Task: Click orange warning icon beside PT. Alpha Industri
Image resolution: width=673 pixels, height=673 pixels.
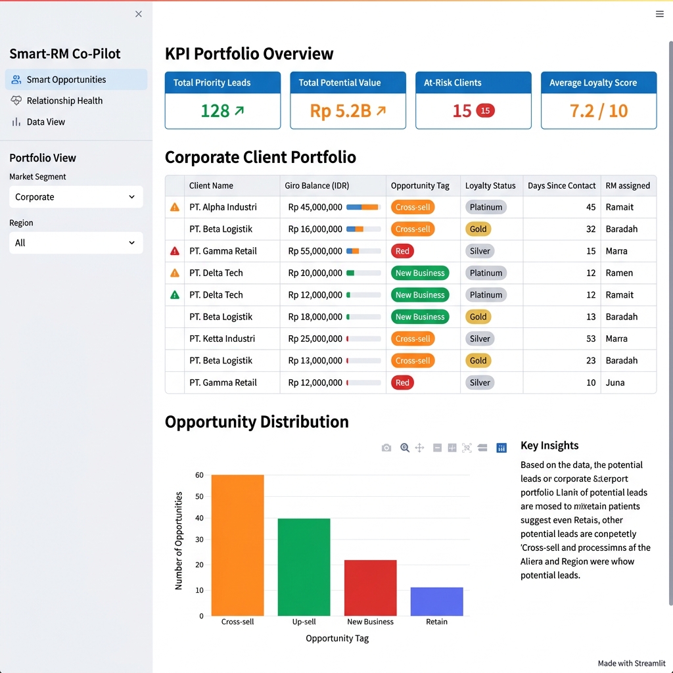Action: point(175,207)
